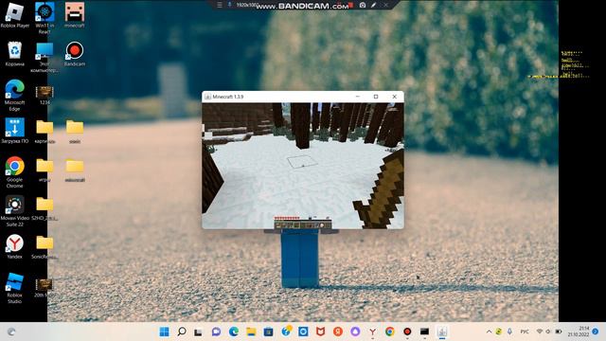
Task: Select the video file named 1236
Action: tap(45, 95)
